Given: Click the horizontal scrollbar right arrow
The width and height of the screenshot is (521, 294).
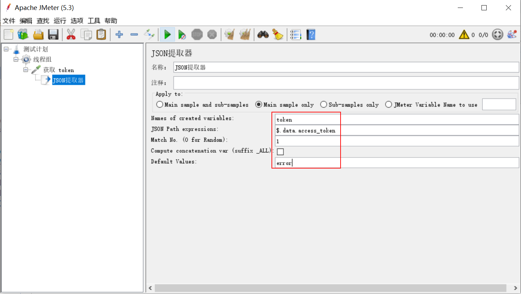Looking at the screenshot, I should point(515,288).
